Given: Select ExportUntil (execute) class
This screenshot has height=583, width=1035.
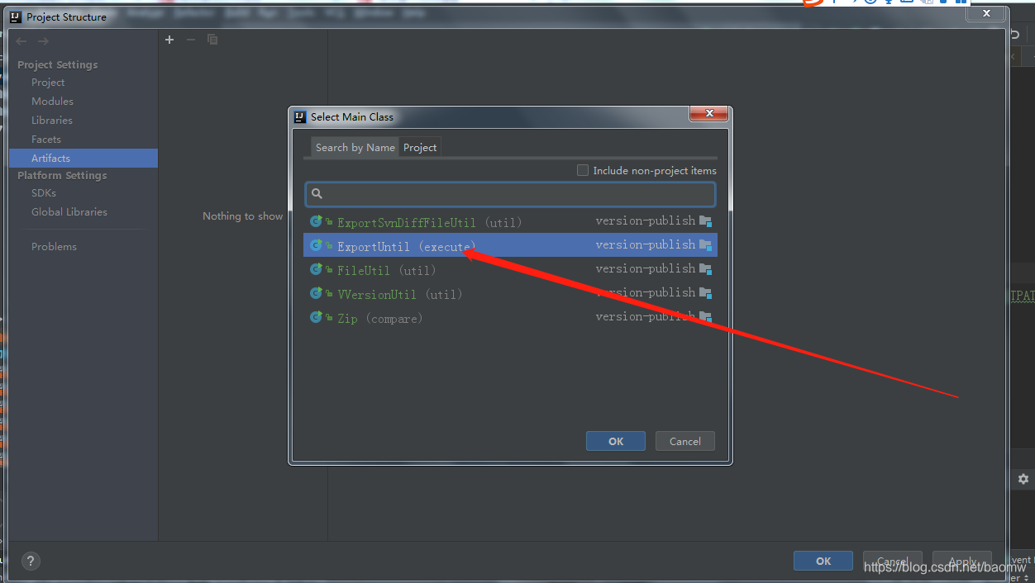Looking at the screenshot, I should pos(510,245).
